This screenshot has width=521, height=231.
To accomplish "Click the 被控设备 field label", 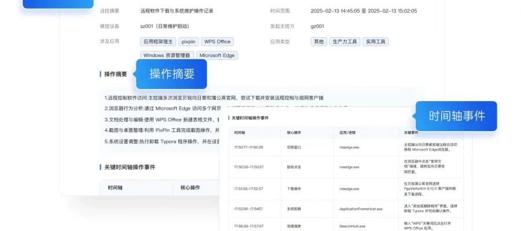I will 109,26.
